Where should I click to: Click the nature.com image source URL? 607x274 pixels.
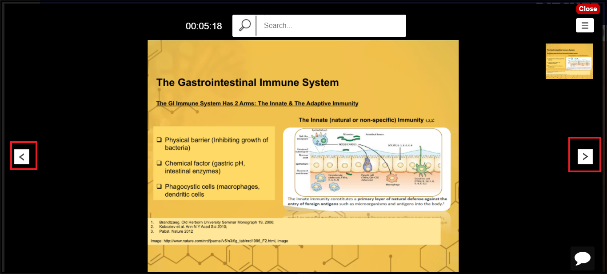219,241
